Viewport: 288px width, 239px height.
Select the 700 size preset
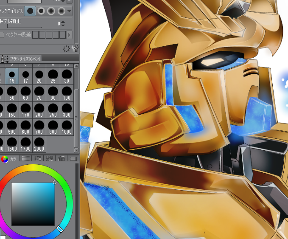click(x=39, y=127)
